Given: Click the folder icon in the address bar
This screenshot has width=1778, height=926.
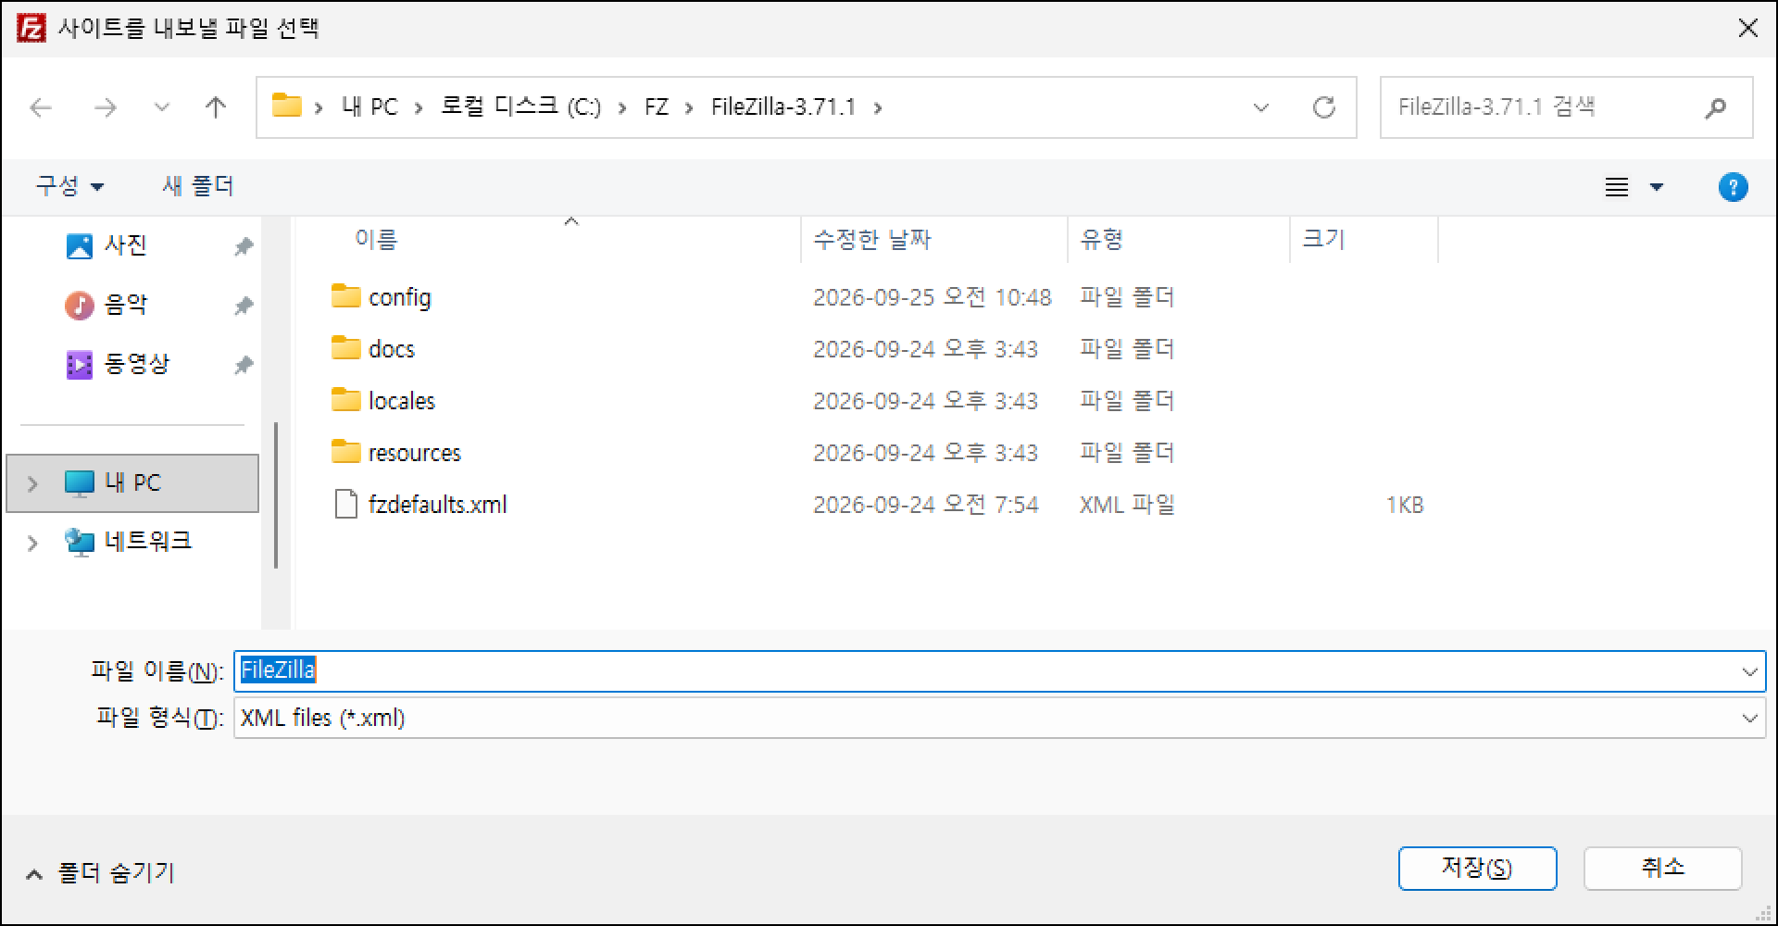Looking at the screenshot, I should coord(287,106).
